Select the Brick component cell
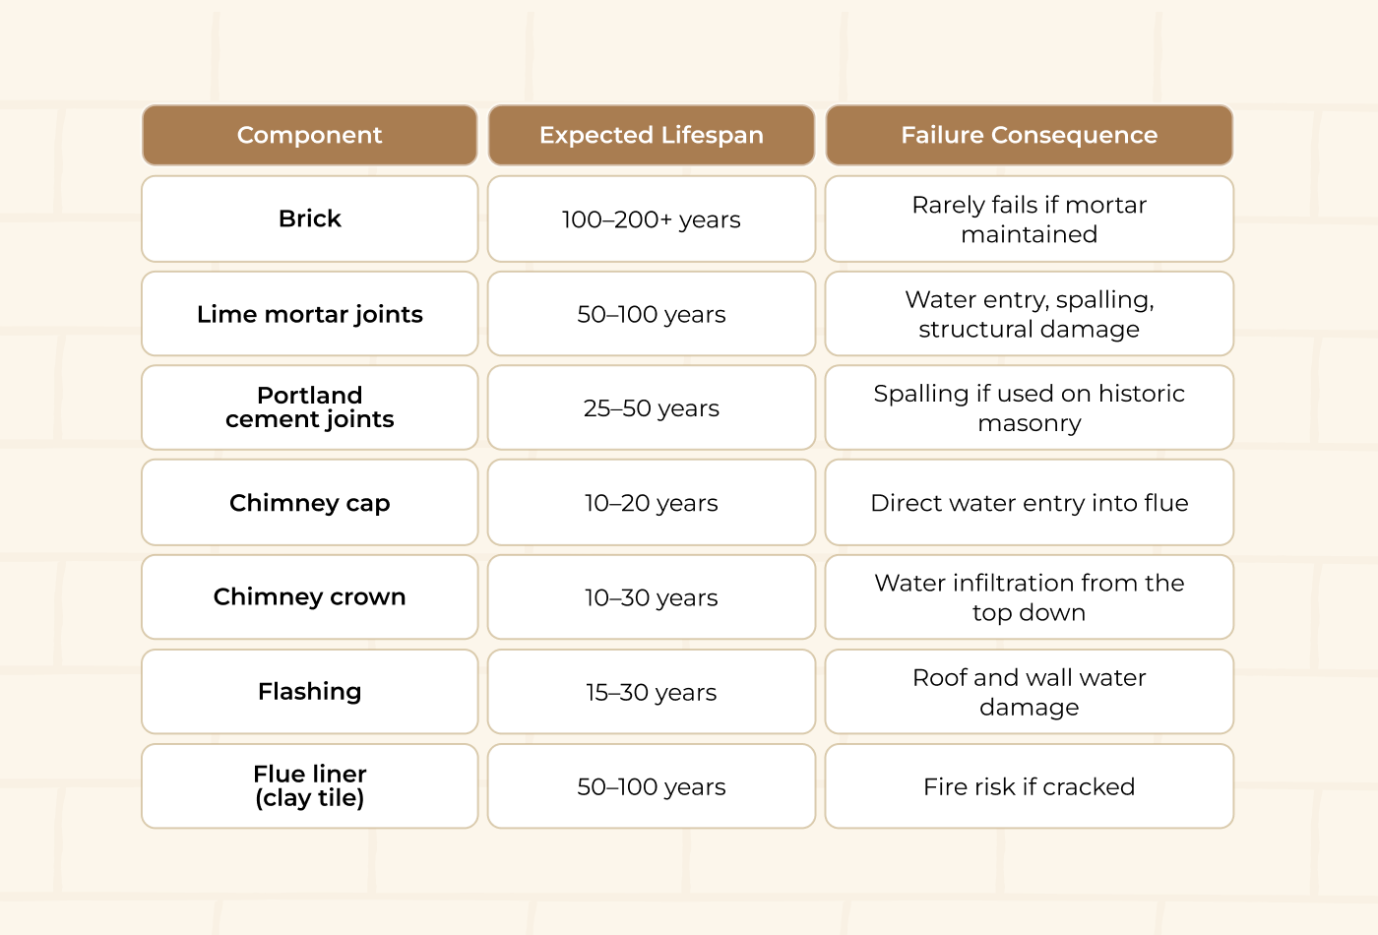This screenshot has height=935, width=1378. coord(309,218)
